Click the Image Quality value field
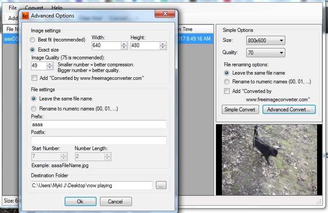Screen dimensions: 328x213 click(x=39, y=66)
